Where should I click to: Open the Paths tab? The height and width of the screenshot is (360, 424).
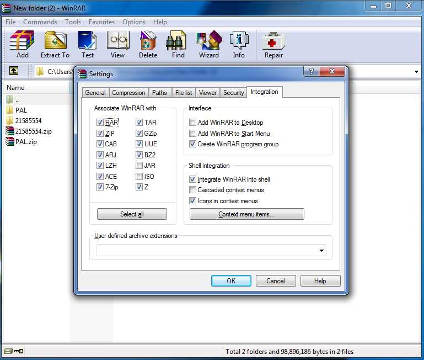click(x=159, y=93)
